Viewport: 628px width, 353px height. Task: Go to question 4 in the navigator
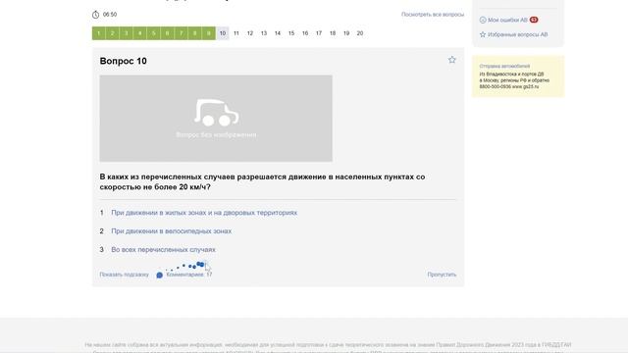coord(139,33)
